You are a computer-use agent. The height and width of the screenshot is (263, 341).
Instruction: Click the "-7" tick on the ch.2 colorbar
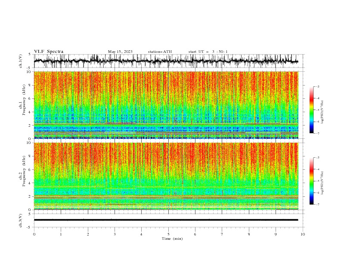pyautogui.click(x=318, y=204)
